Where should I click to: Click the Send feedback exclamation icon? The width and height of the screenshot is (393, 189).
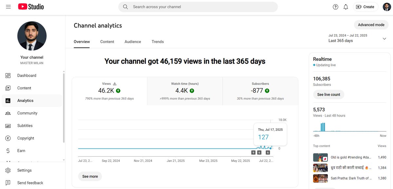[8, 183]
